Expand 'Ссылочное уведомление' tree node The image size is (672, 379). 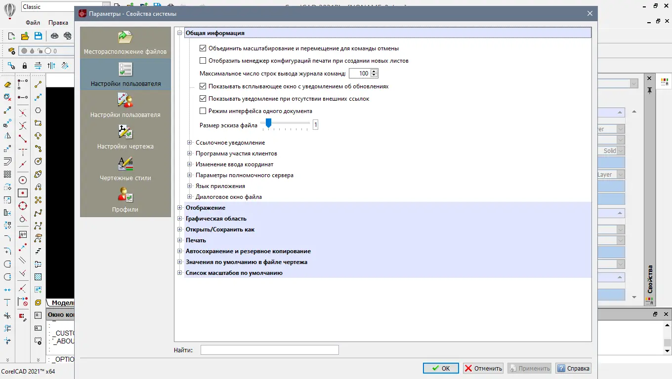190,143
